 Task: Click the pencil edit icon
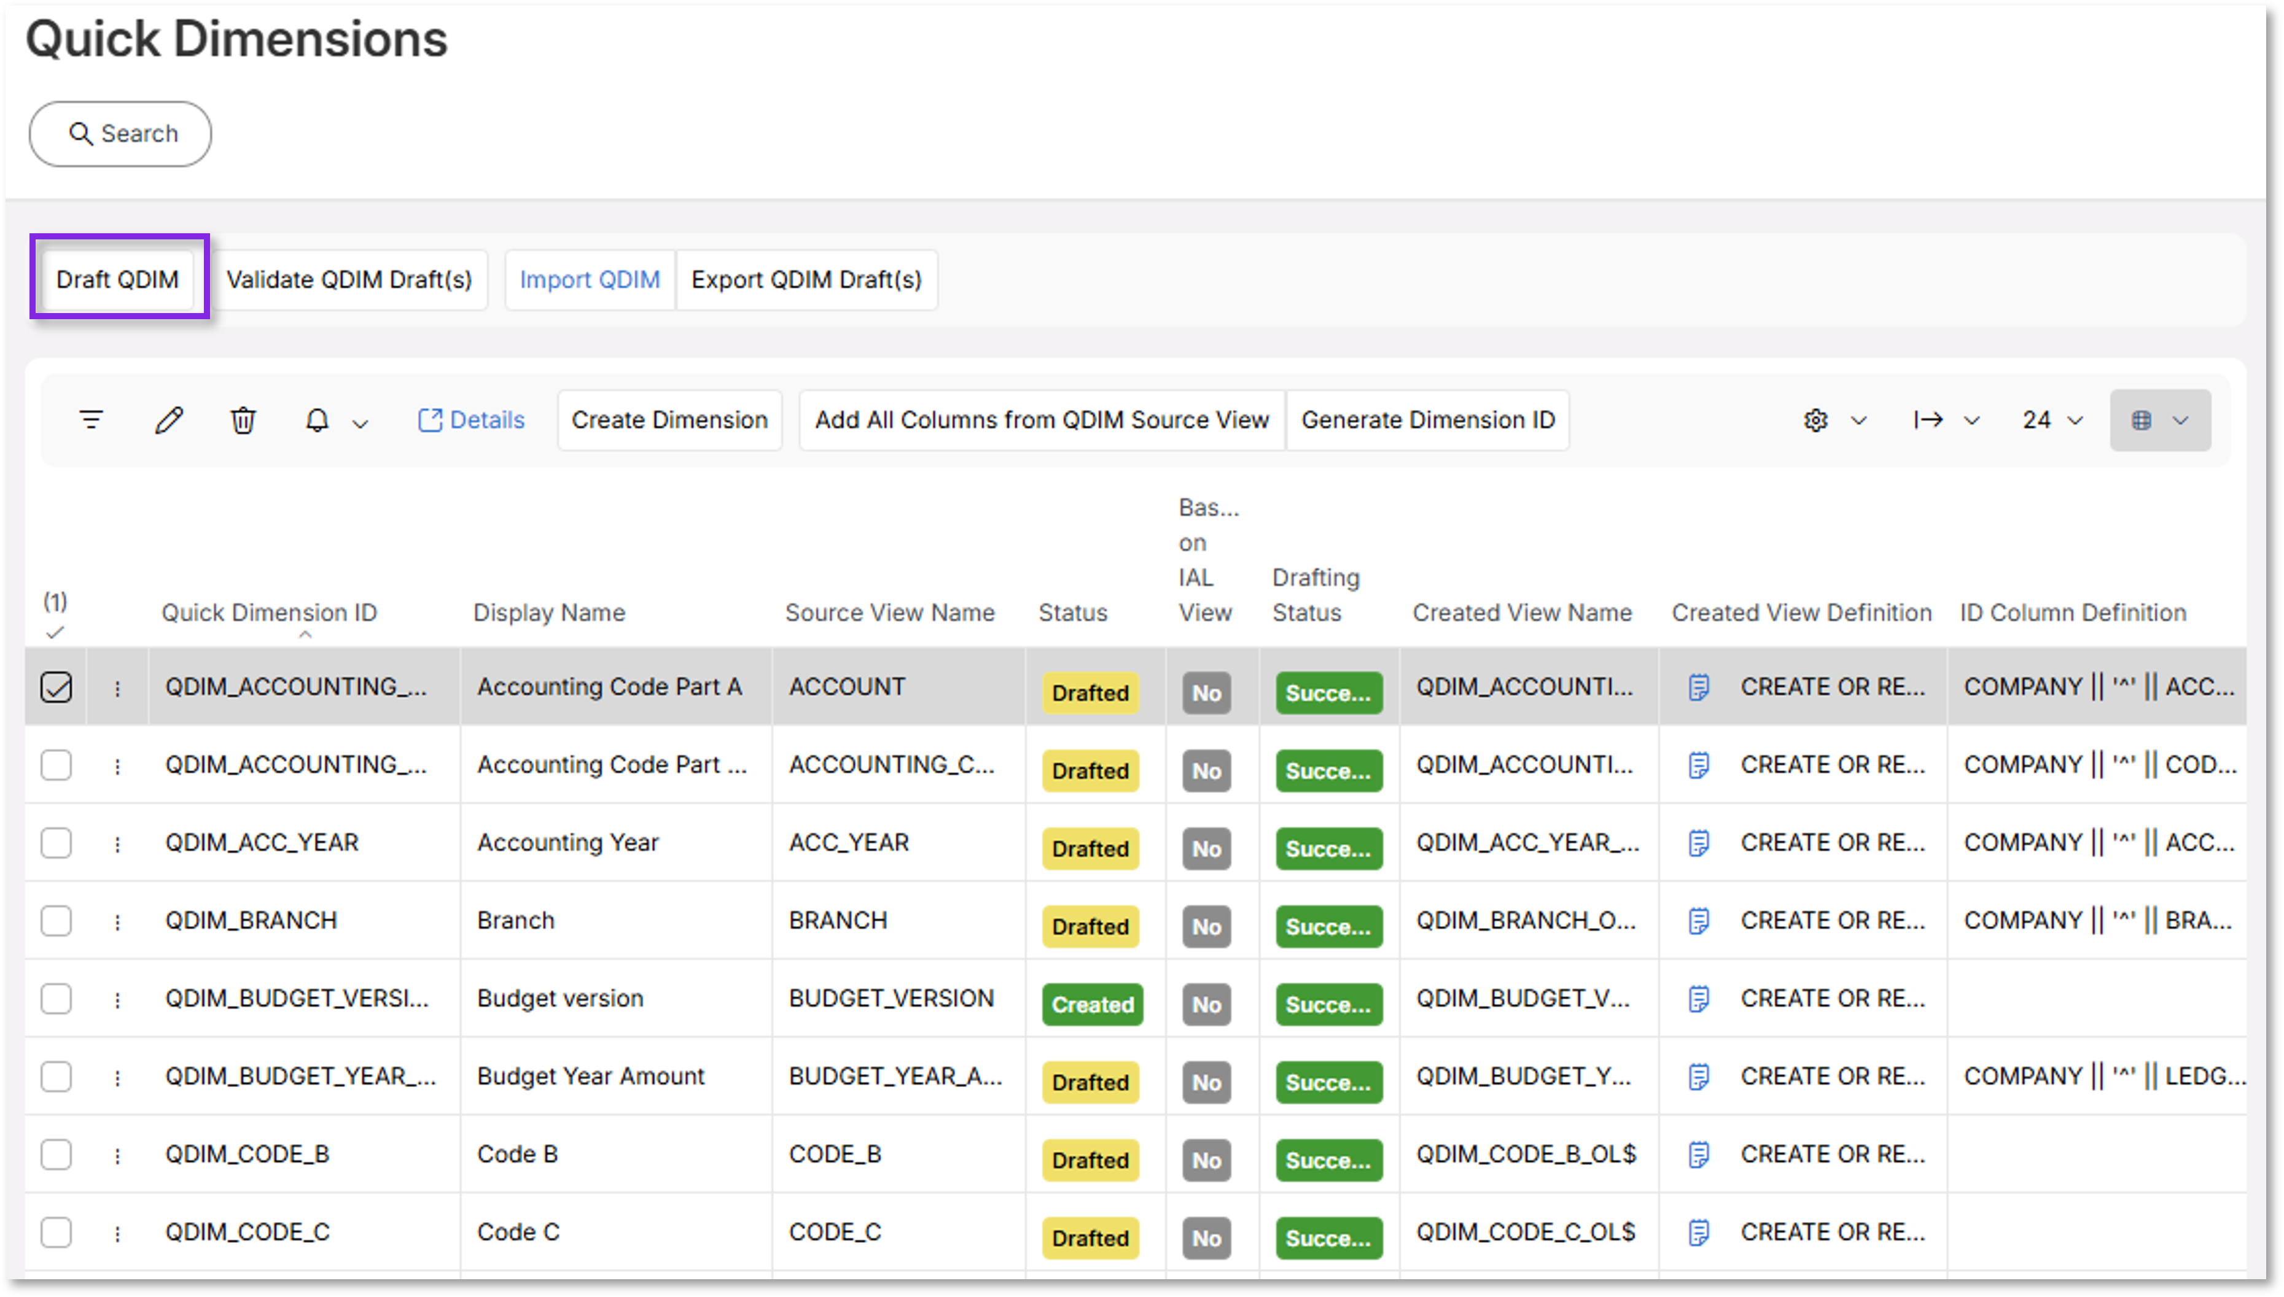(168, 420)
